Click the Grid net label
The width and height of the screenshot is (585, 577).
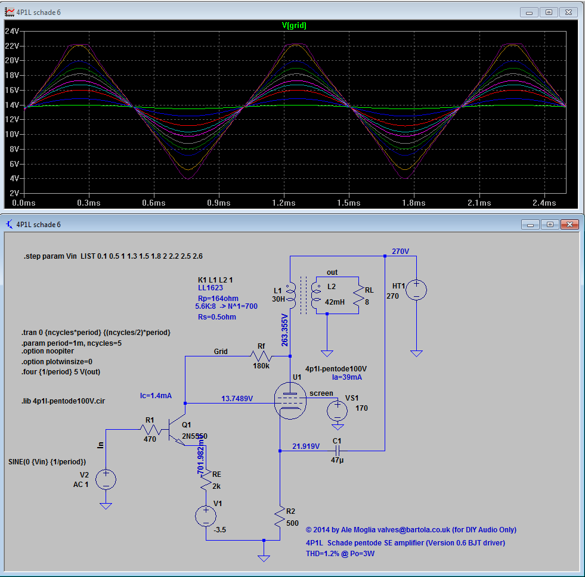point(221,352)
